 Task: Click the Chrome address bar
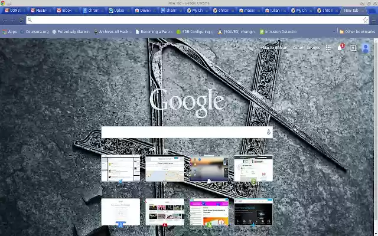point(197,20)
